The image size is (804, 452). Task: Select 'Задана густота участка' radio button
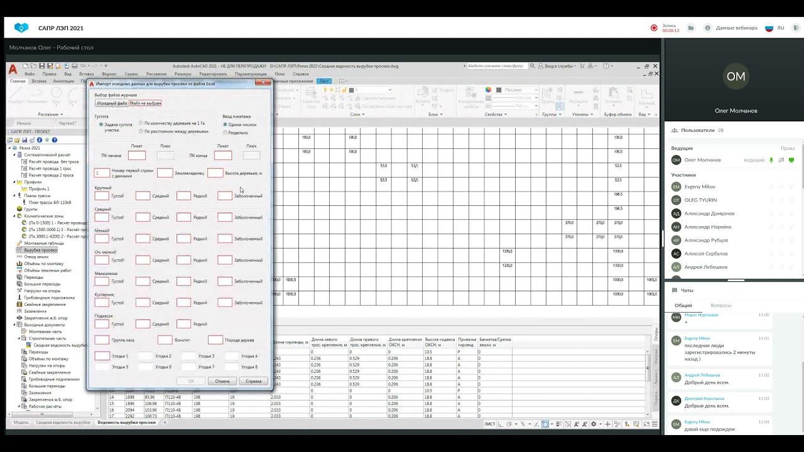(x=101, y=124)
